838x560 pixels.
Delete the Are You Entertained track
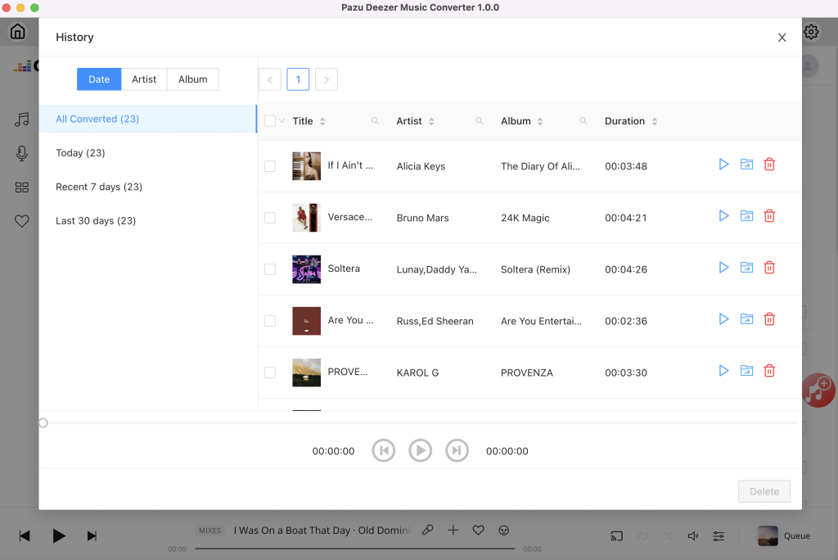tap(769, 319)
